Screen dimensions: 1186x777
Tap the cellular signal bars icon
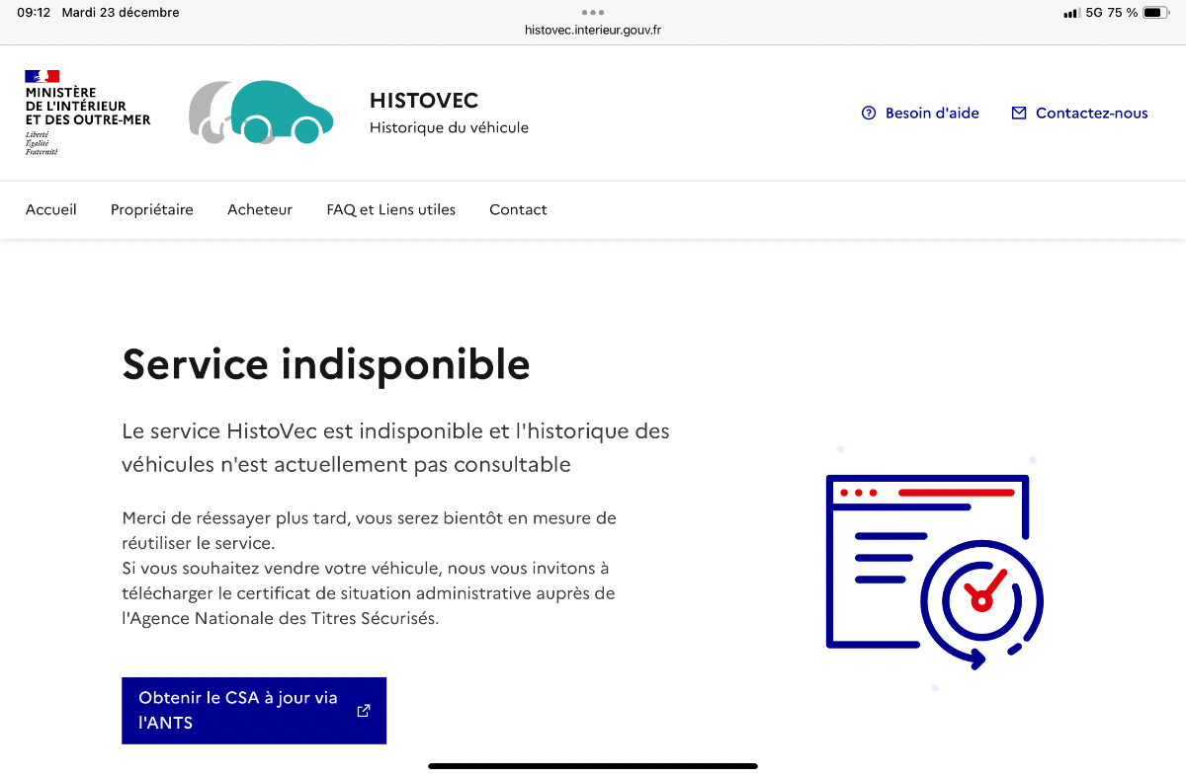1070,13
